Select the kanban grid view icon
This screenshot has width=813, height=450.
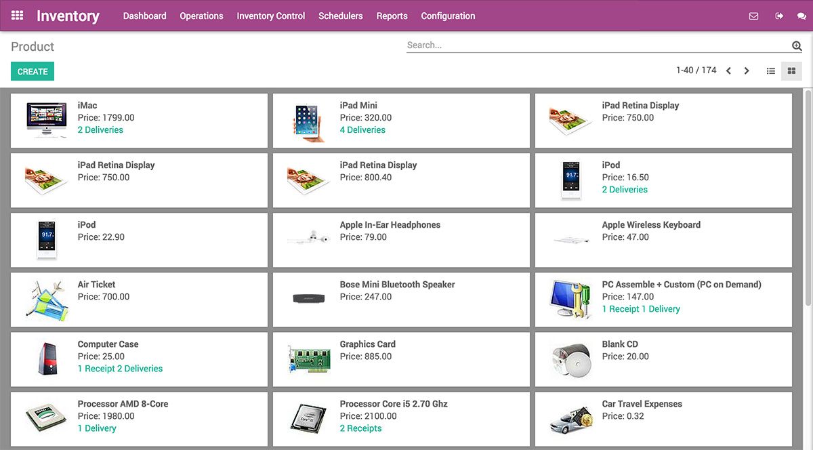tap(791, 70)
